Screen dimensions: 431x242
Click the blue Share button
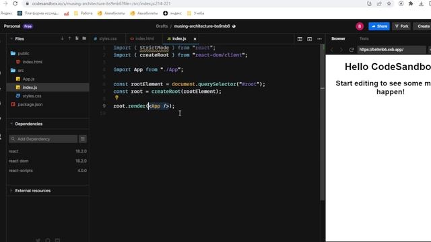[379, 26]
